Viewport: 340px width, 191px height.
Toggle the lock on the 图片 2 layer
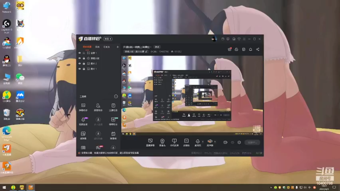pos(84,63)
